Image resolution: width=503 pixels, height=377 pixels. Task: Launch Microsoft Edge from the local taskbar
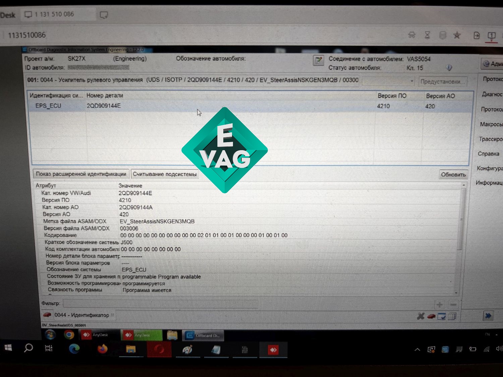pyautogui.click(x=74, y=349)
